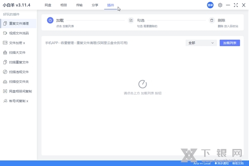Select the 插件 tab
The width and height of the screenshot is (249, 166).
click(x=110, y=5)
